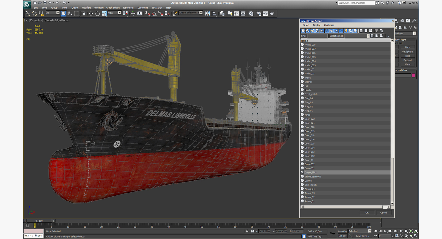Click the Display panel tab icon
The width and height of the screenshot is (442, 239).
pos(408,21)
